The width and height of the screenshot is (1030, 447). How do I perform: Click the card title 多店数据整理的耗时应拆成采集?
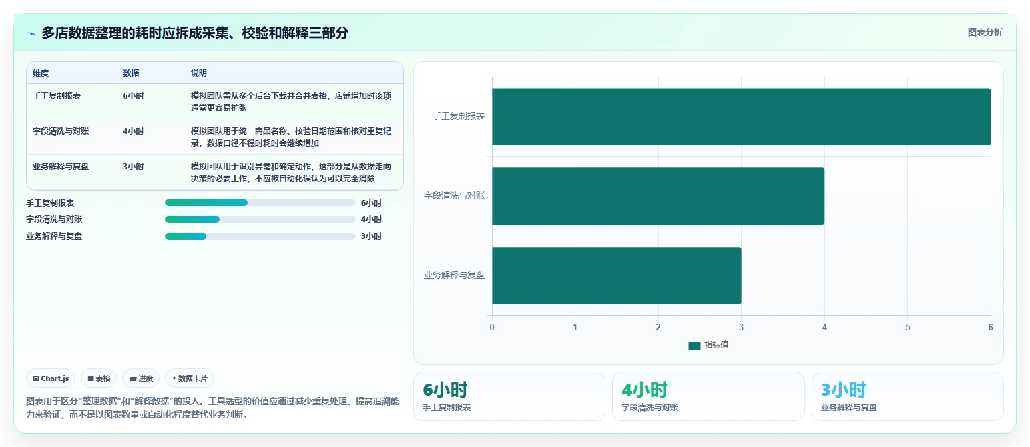tap(195, 33)
